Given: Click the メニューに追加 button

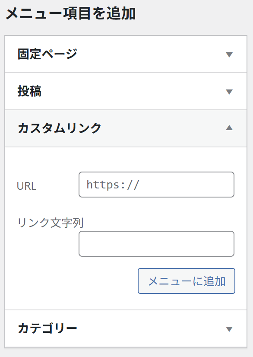Looking at the screenshot, I should [x=187, y=281].
